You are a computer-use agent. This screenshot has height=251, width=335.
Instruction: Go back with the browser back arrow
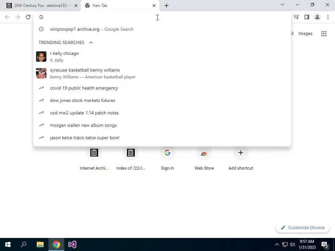point(7,17)
